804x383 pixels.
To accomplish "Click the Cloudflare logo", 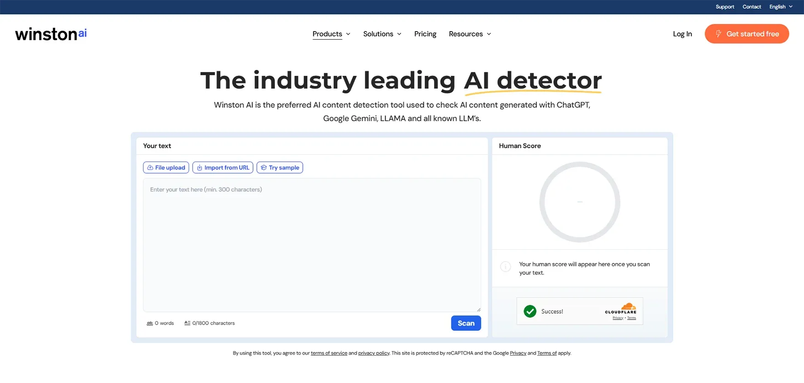I will [621, 308].
